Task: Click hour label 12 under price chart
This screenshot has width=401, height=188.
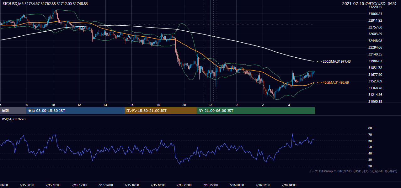Action: (79, 105)
